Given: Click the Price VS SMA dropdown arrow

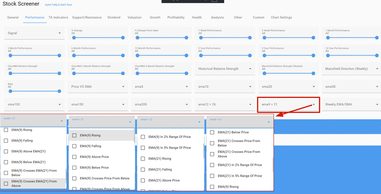Looking at the screenshot, I should (123, 87).
